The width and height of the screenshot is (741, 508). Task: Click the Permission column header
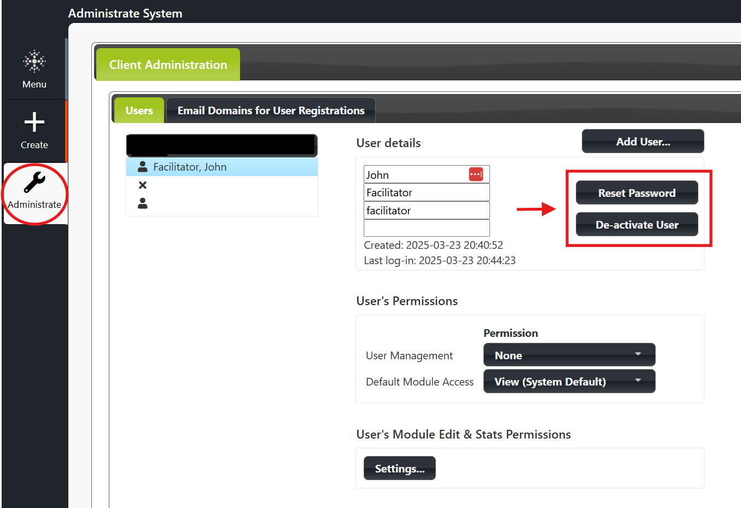tap(510, 333)
